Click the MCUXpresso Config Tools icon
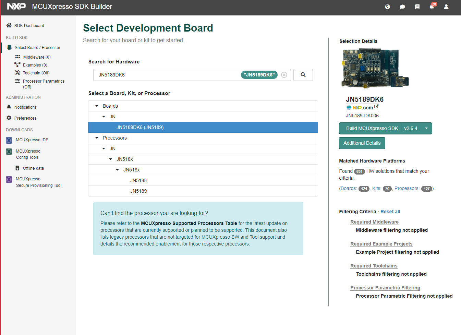 9,151
